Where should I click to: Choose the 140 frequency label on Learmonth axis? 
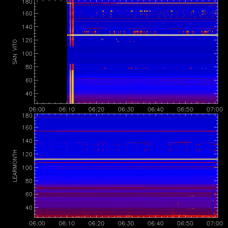(x=27, y=141)
